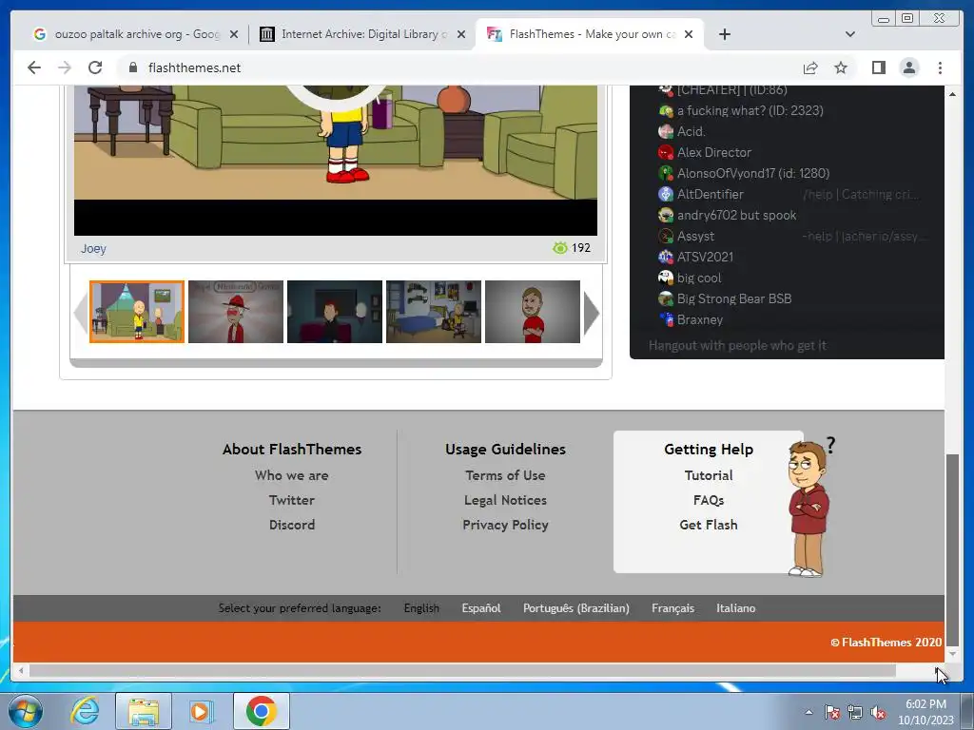Open the Tutorial help link
This screenshot has width=974, height=730.
(708, 475)
